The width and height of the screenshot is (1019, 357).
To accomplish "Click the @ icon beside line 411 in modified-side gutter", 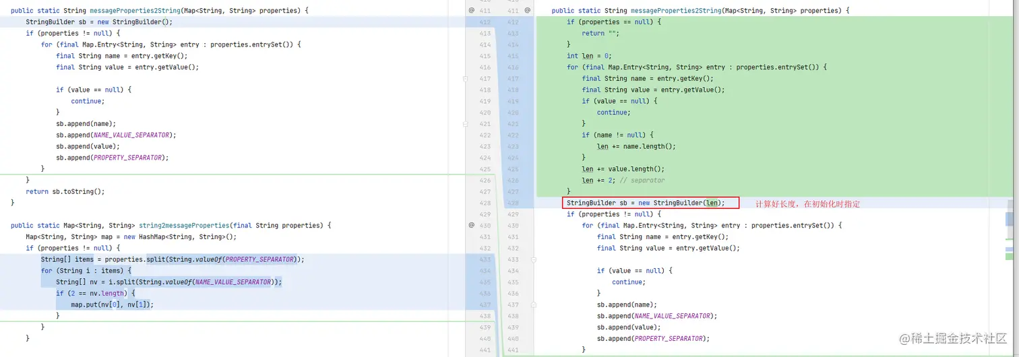I will (527, 11).
